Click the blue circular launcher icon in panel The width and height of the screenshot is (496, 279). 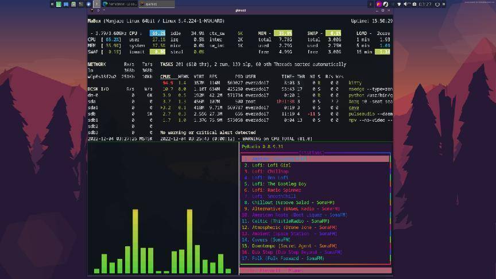88,4
